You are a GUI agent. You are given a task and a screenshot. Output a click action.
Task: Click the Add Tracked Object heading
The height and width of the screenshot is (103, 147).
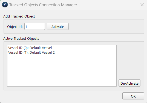[19, 16]
